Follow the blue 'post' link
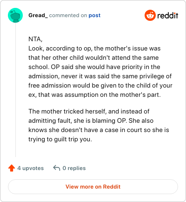Image resolution: width=186 pixels, height=202 pixels. coord(94,15)
